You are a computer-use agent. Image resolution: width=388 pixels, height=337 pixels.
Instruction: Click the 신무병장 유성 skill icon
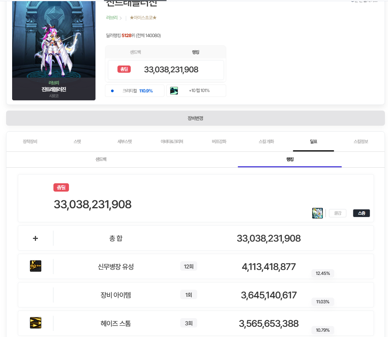36,266
